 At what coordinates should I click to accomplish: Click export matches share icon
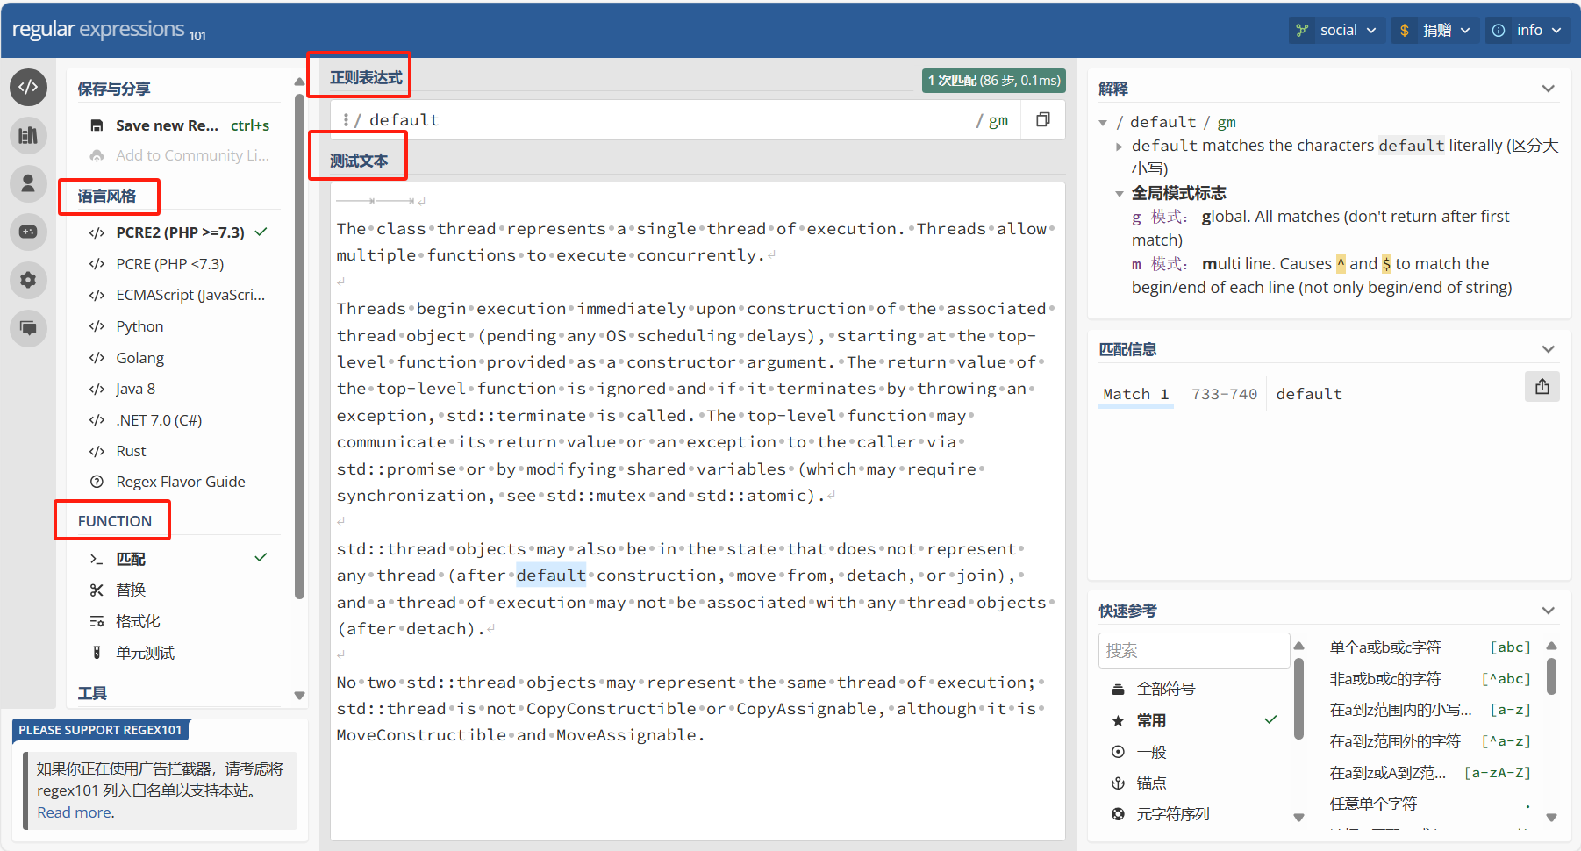[x=1542, y=387]
